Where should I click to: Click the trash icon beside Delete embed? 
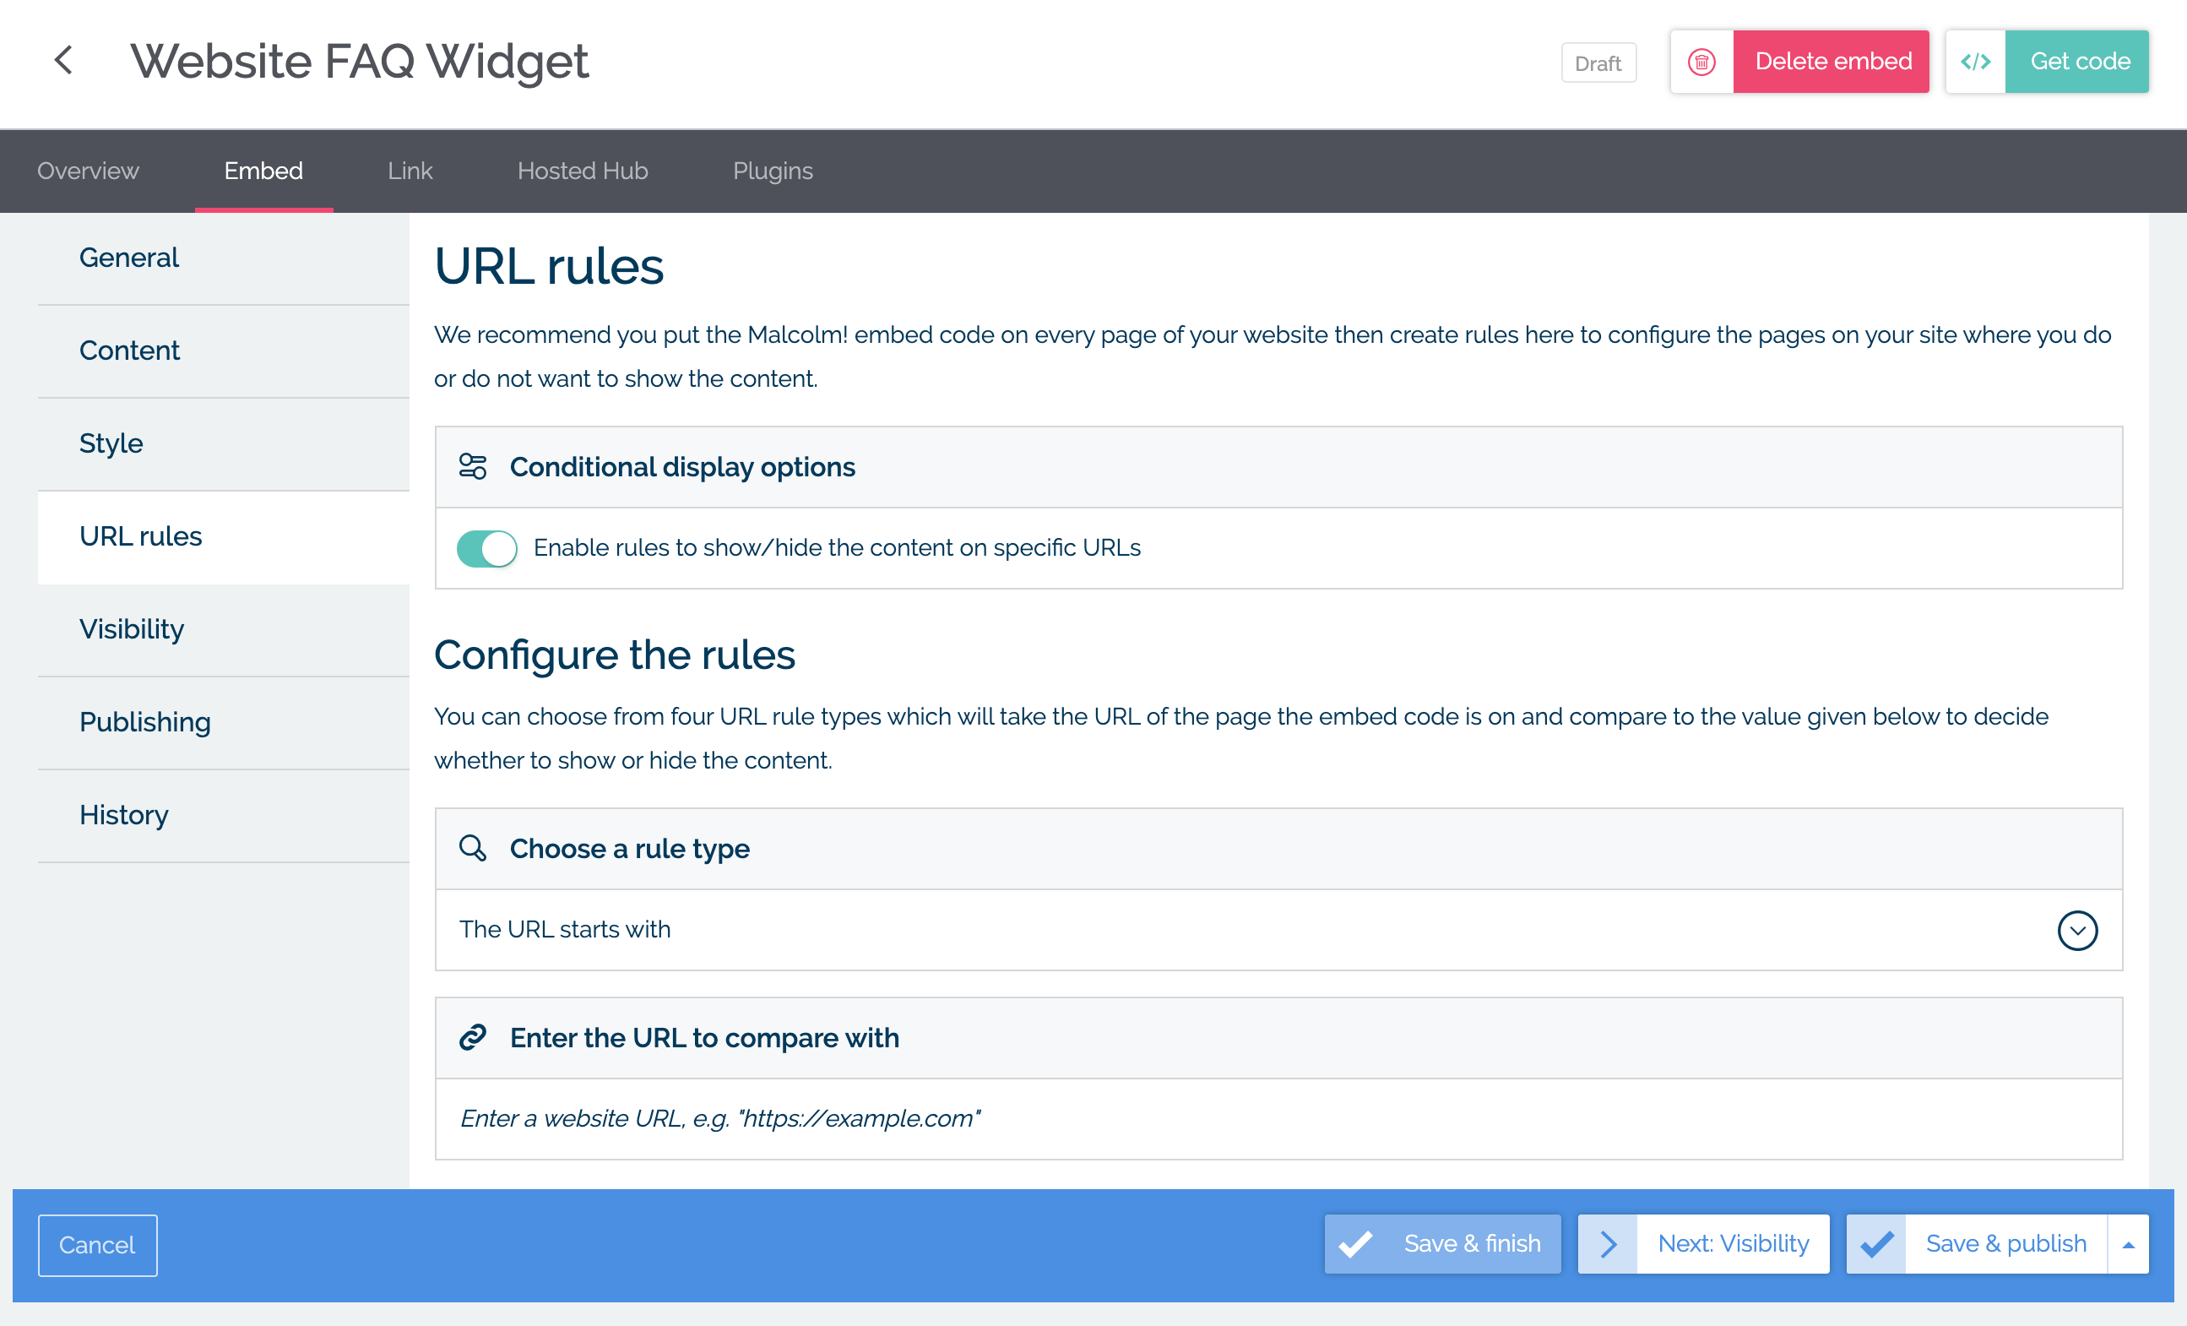pos(1701,62)
